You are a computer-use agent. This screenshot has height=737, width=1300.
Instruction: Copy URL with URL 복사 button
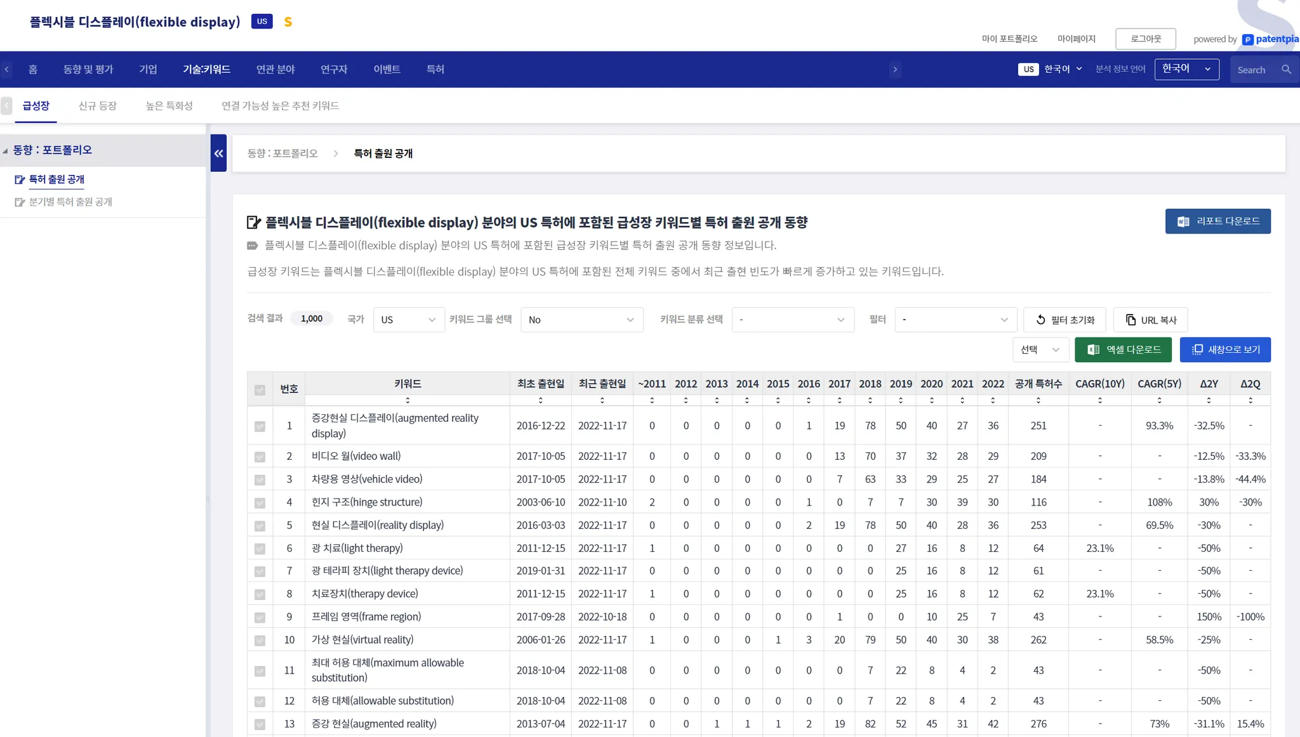pyautogui.click(x=1150, y=320)
